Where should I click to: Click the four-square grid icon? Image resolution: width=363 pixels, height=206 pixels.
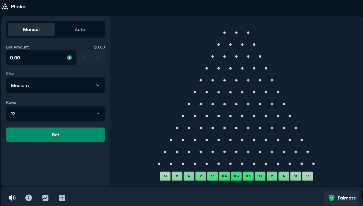pos(62,198)
